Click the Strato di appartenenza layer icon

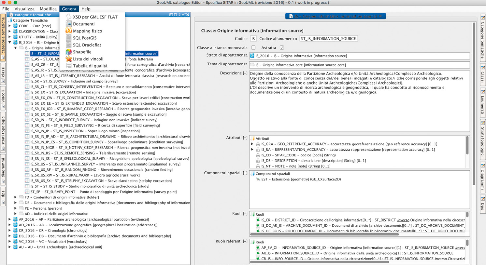click(252, 56)
